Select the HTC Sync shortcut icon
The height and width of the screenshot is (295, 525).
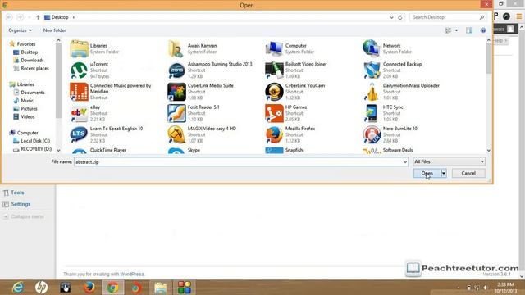click(372, 113)
